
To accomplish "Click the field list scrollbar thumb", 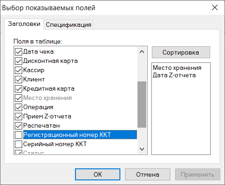I will click(x=142, y=105).
